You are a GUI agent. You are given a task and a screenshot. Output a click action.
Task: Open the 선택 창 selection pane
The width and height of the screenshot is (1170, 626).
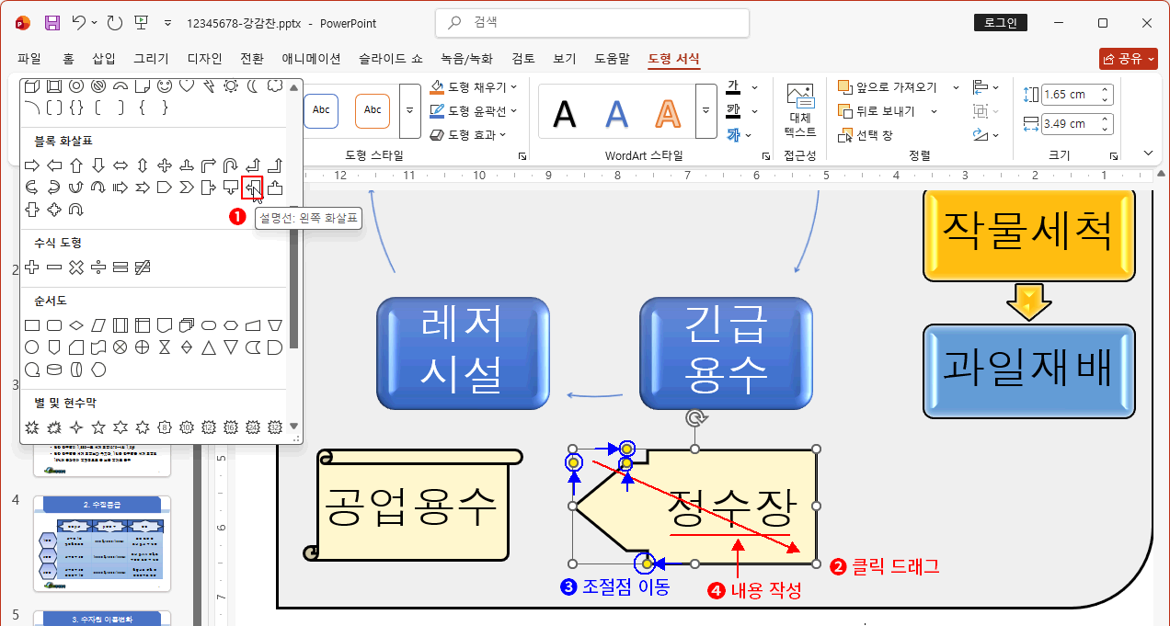point(875,133)
